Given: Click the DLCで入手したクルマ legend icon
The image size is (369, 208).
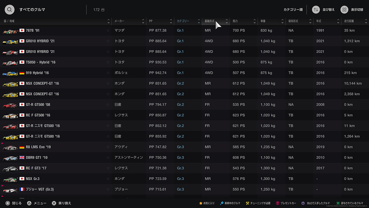Looking at the screenshot, I should click(x=303, y=203).
